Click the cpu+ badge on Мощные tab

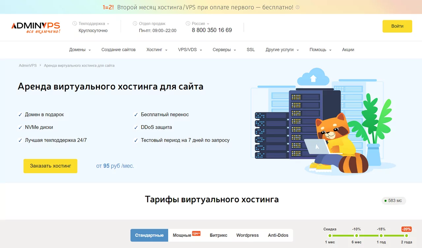pyautogui.click(x=196, y=233)
